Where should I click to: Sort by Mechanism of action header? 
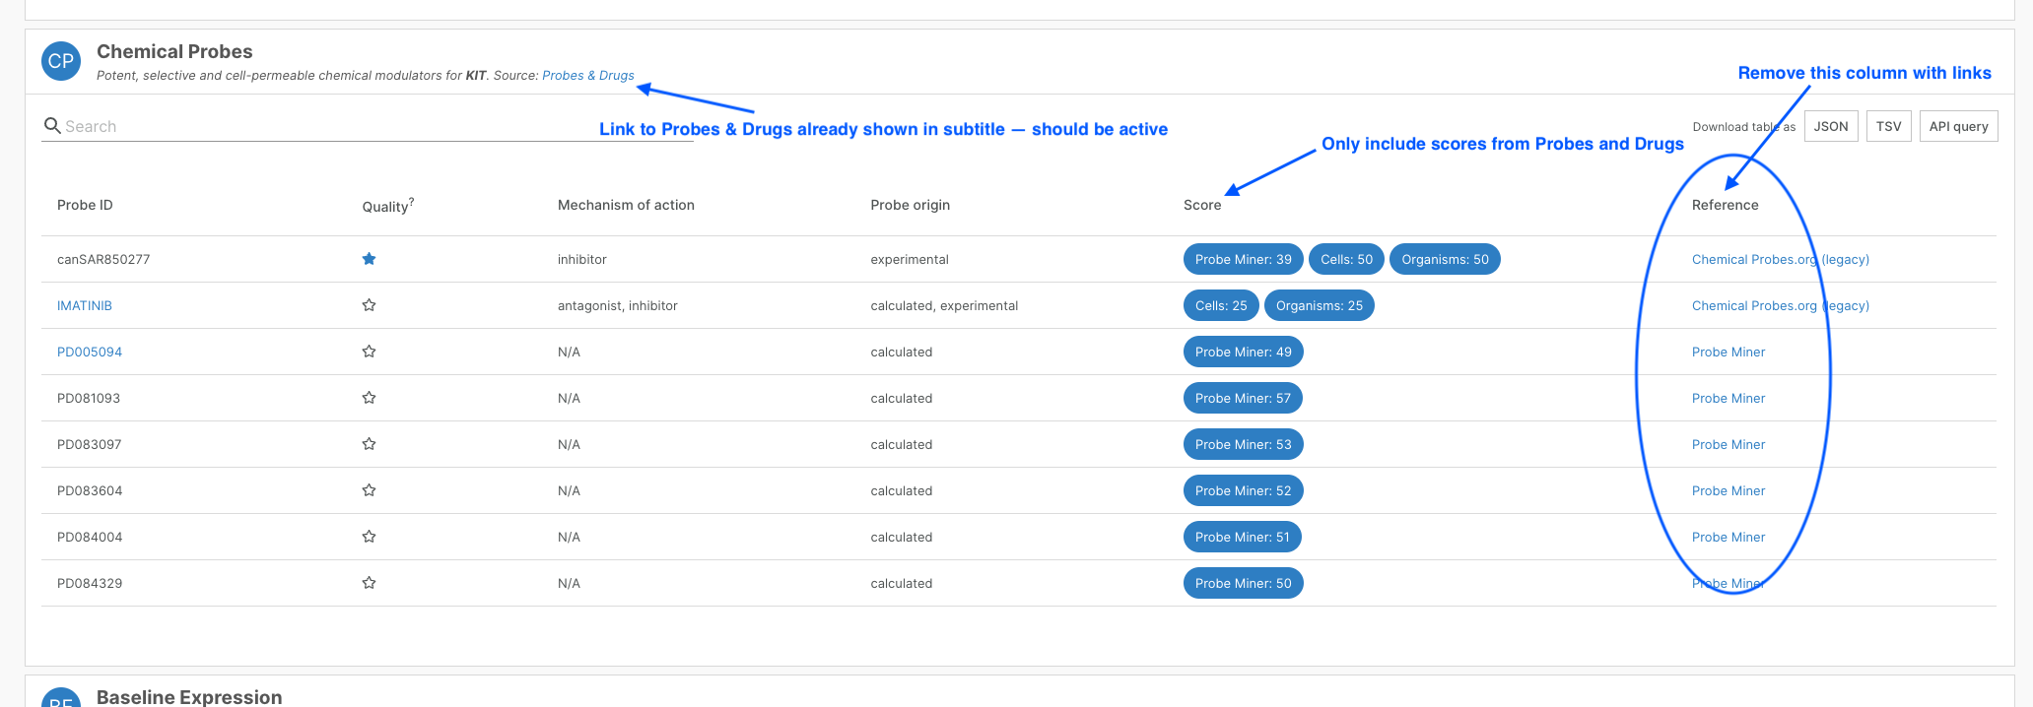coord(626,205)
